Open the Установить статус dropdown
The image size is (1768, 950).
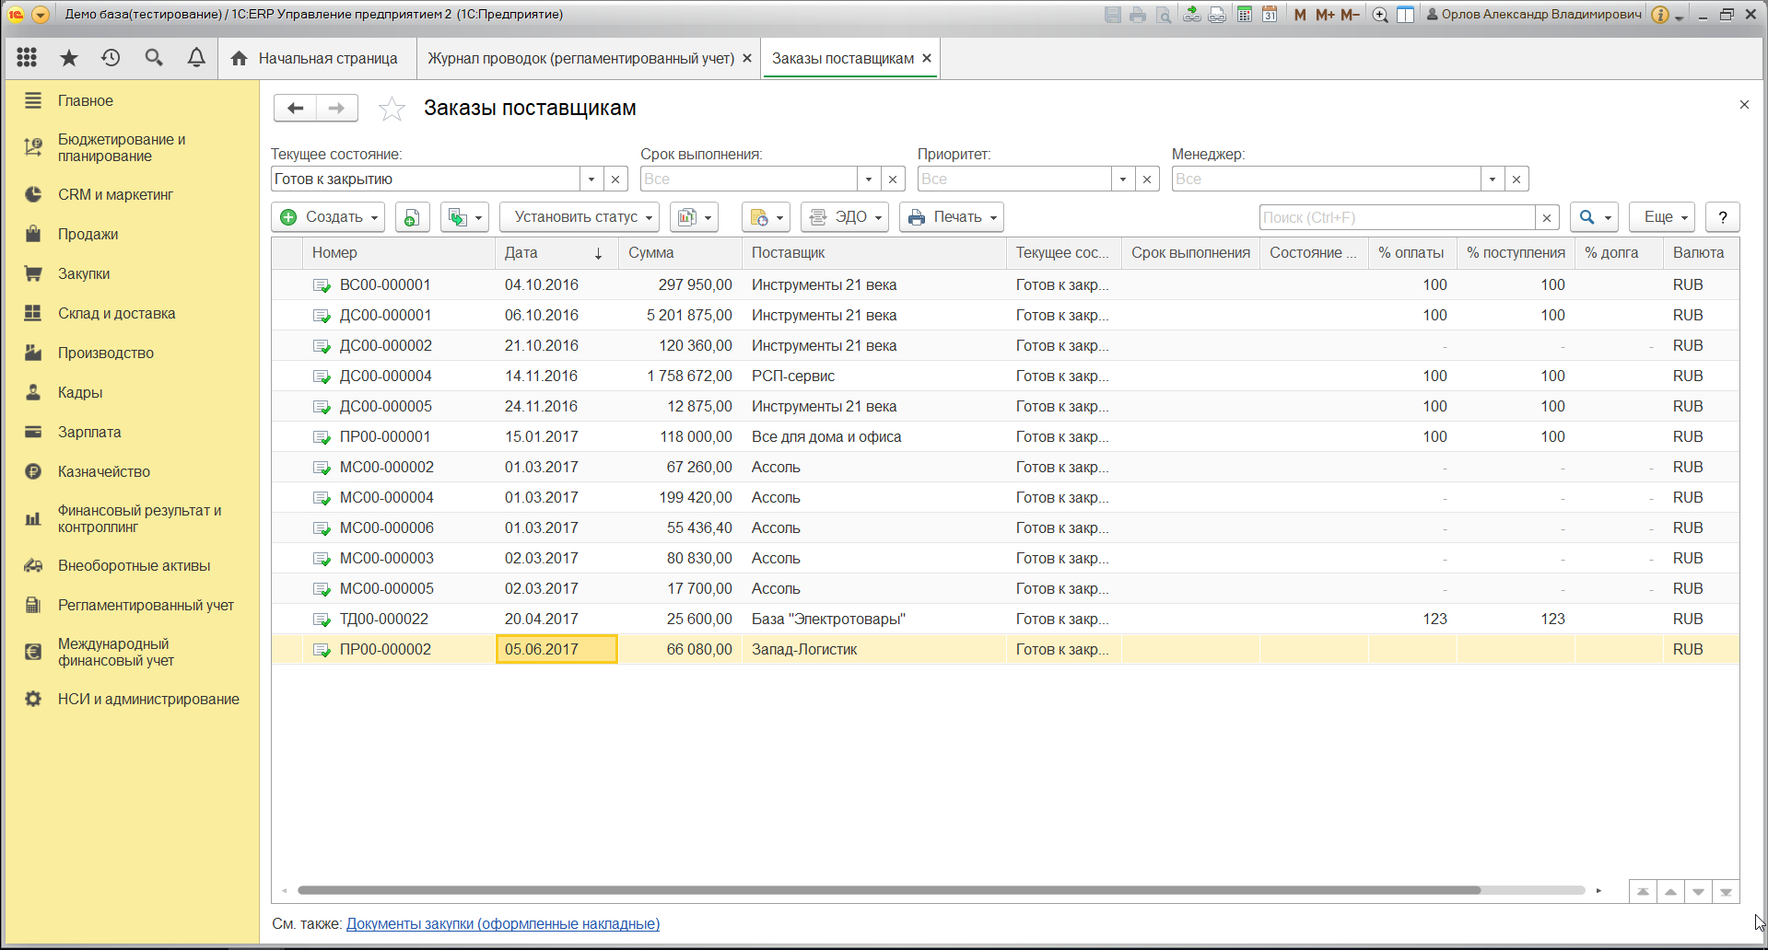point(580,217)
